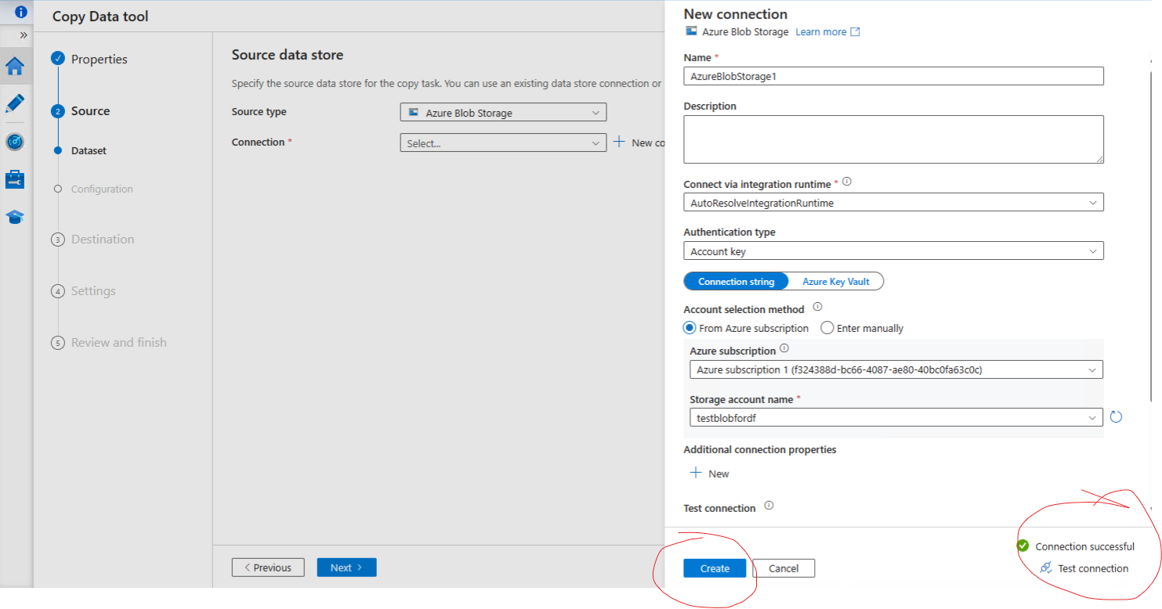Click the Name input field

893,76
